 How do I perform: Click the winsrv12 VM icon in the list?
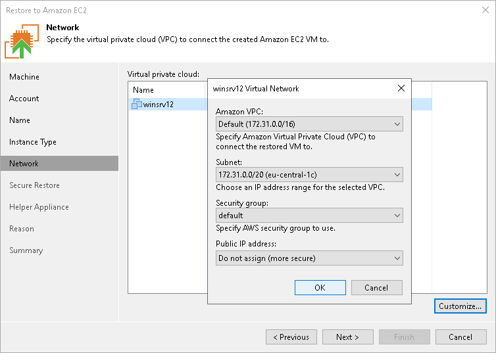click(x=137, y=104)
